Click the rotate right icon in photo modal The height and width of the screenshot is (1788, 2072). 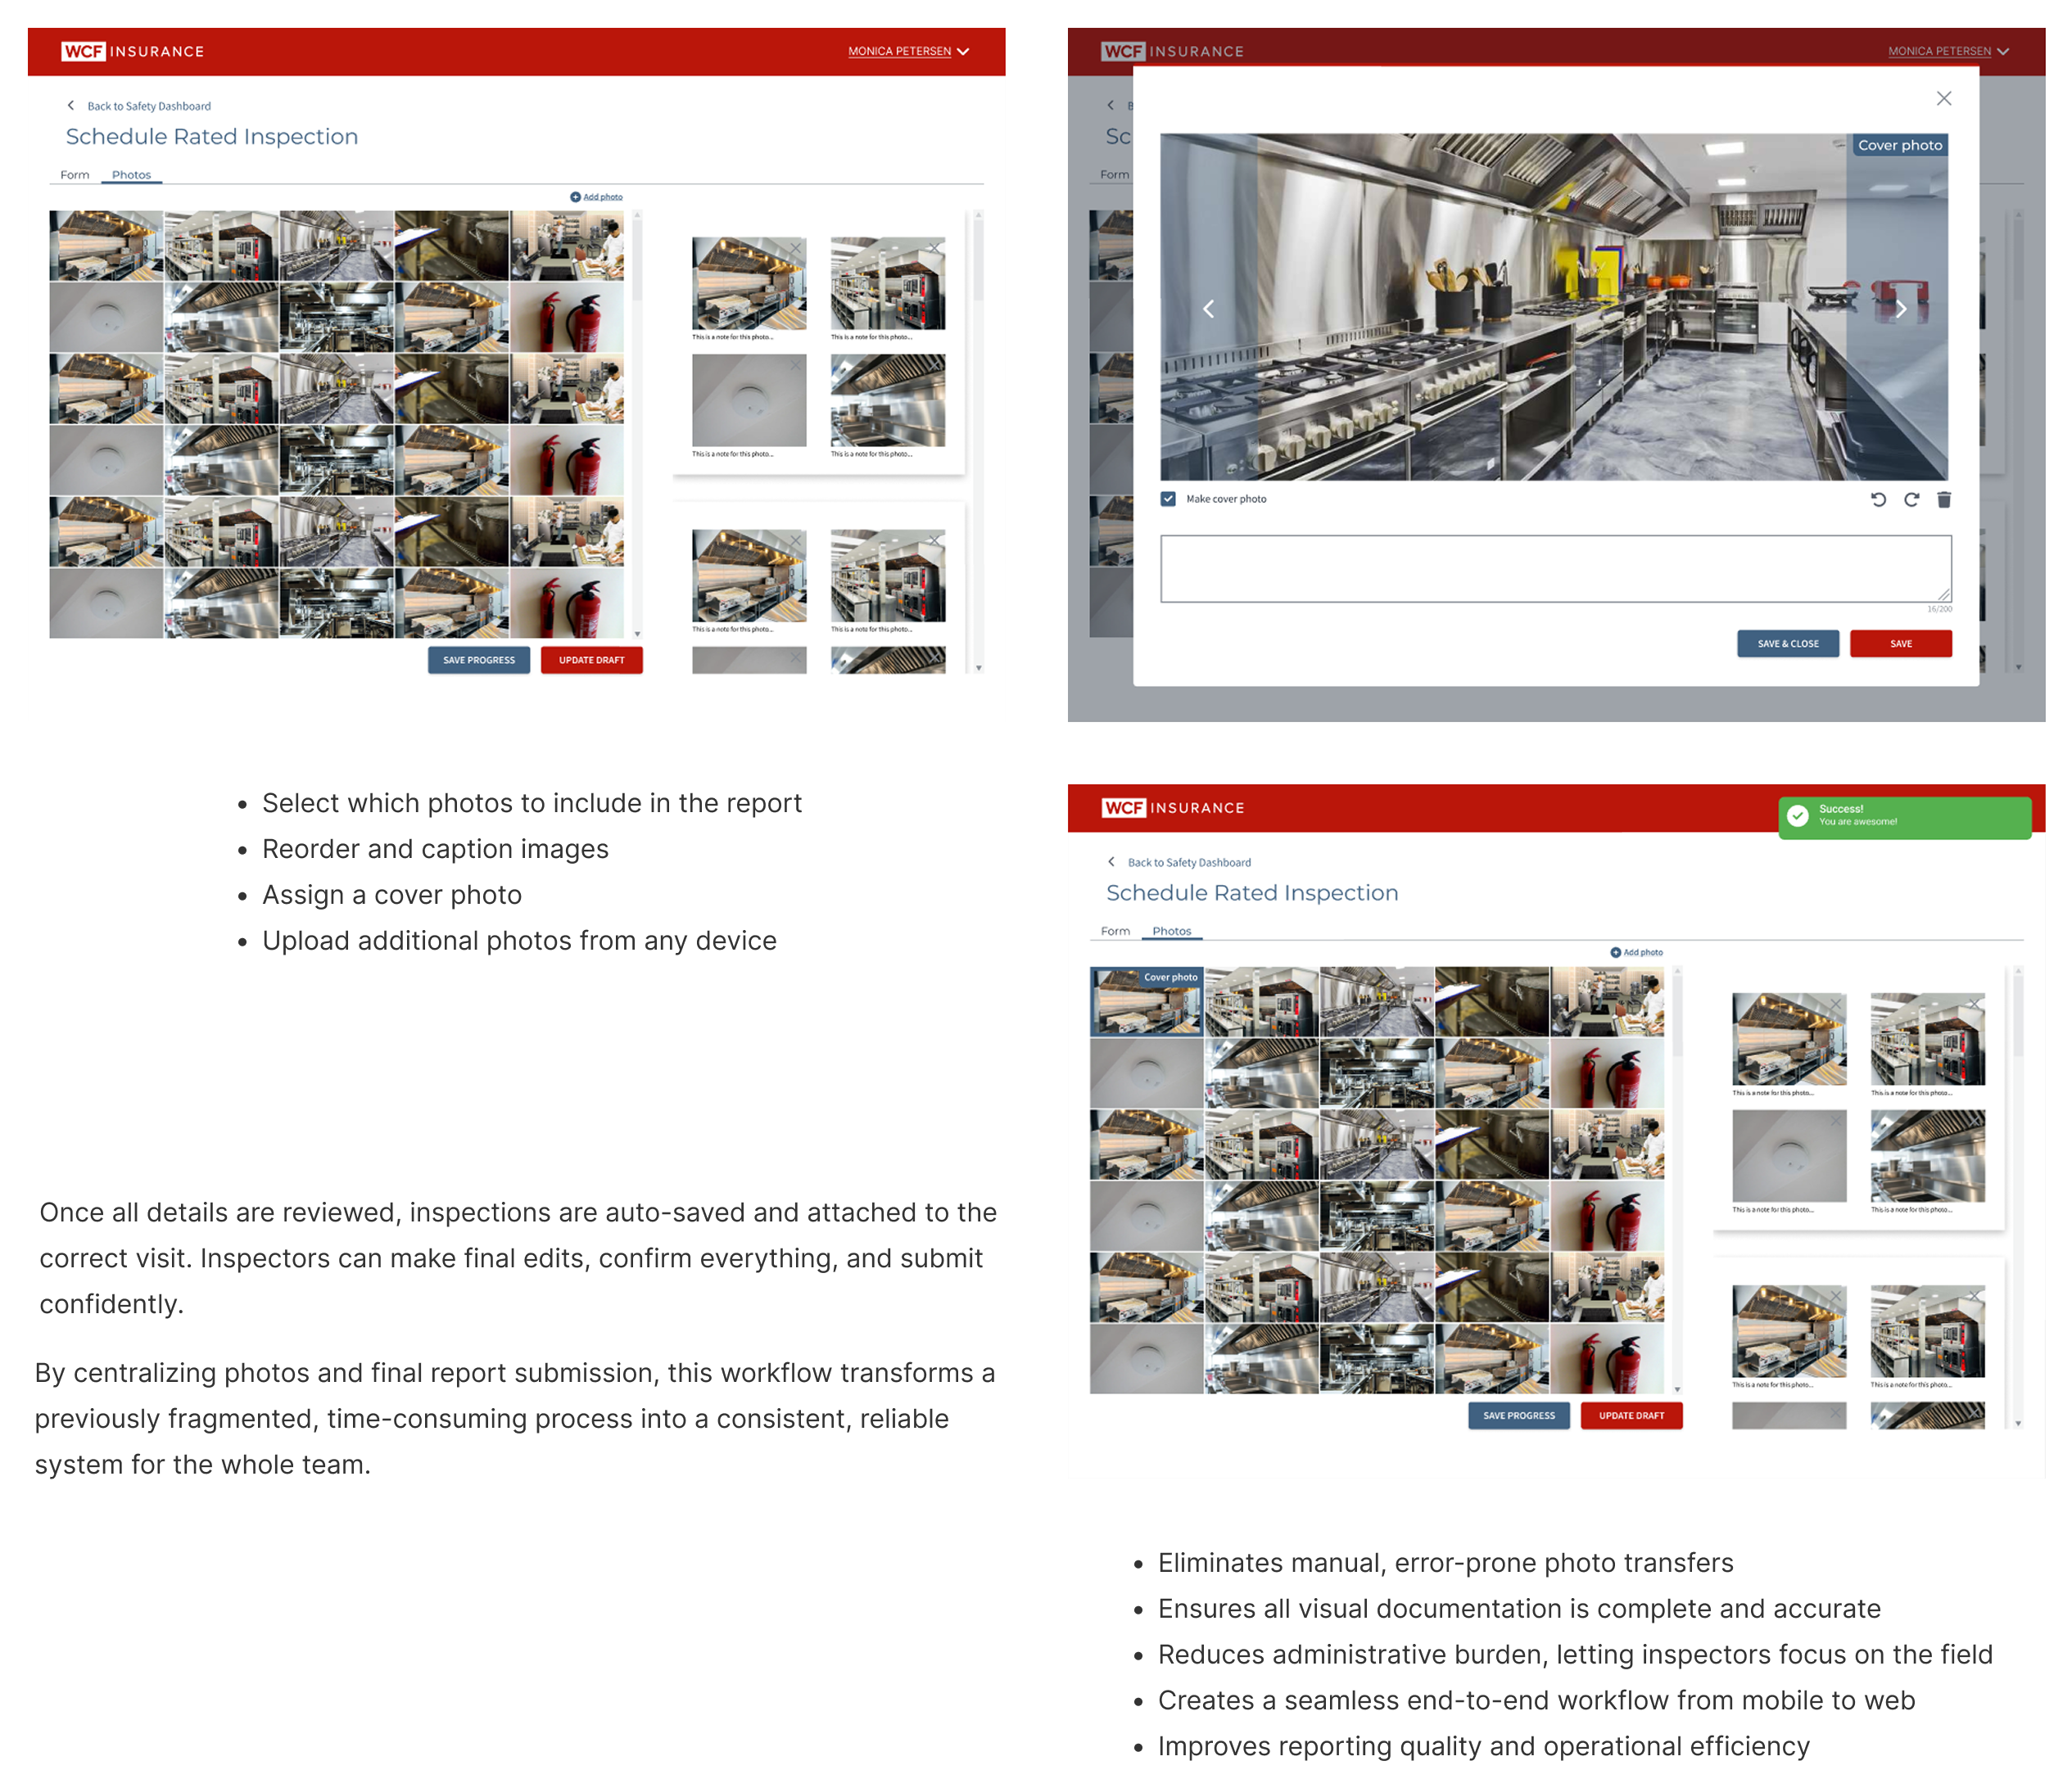pyautogui.click(x=1911, y=499)
